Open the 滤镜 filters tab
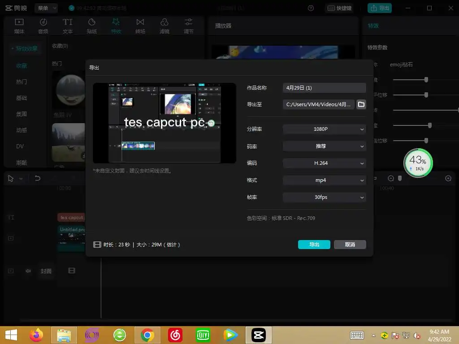This screenshot has height=344, width=459. (164, 26)
